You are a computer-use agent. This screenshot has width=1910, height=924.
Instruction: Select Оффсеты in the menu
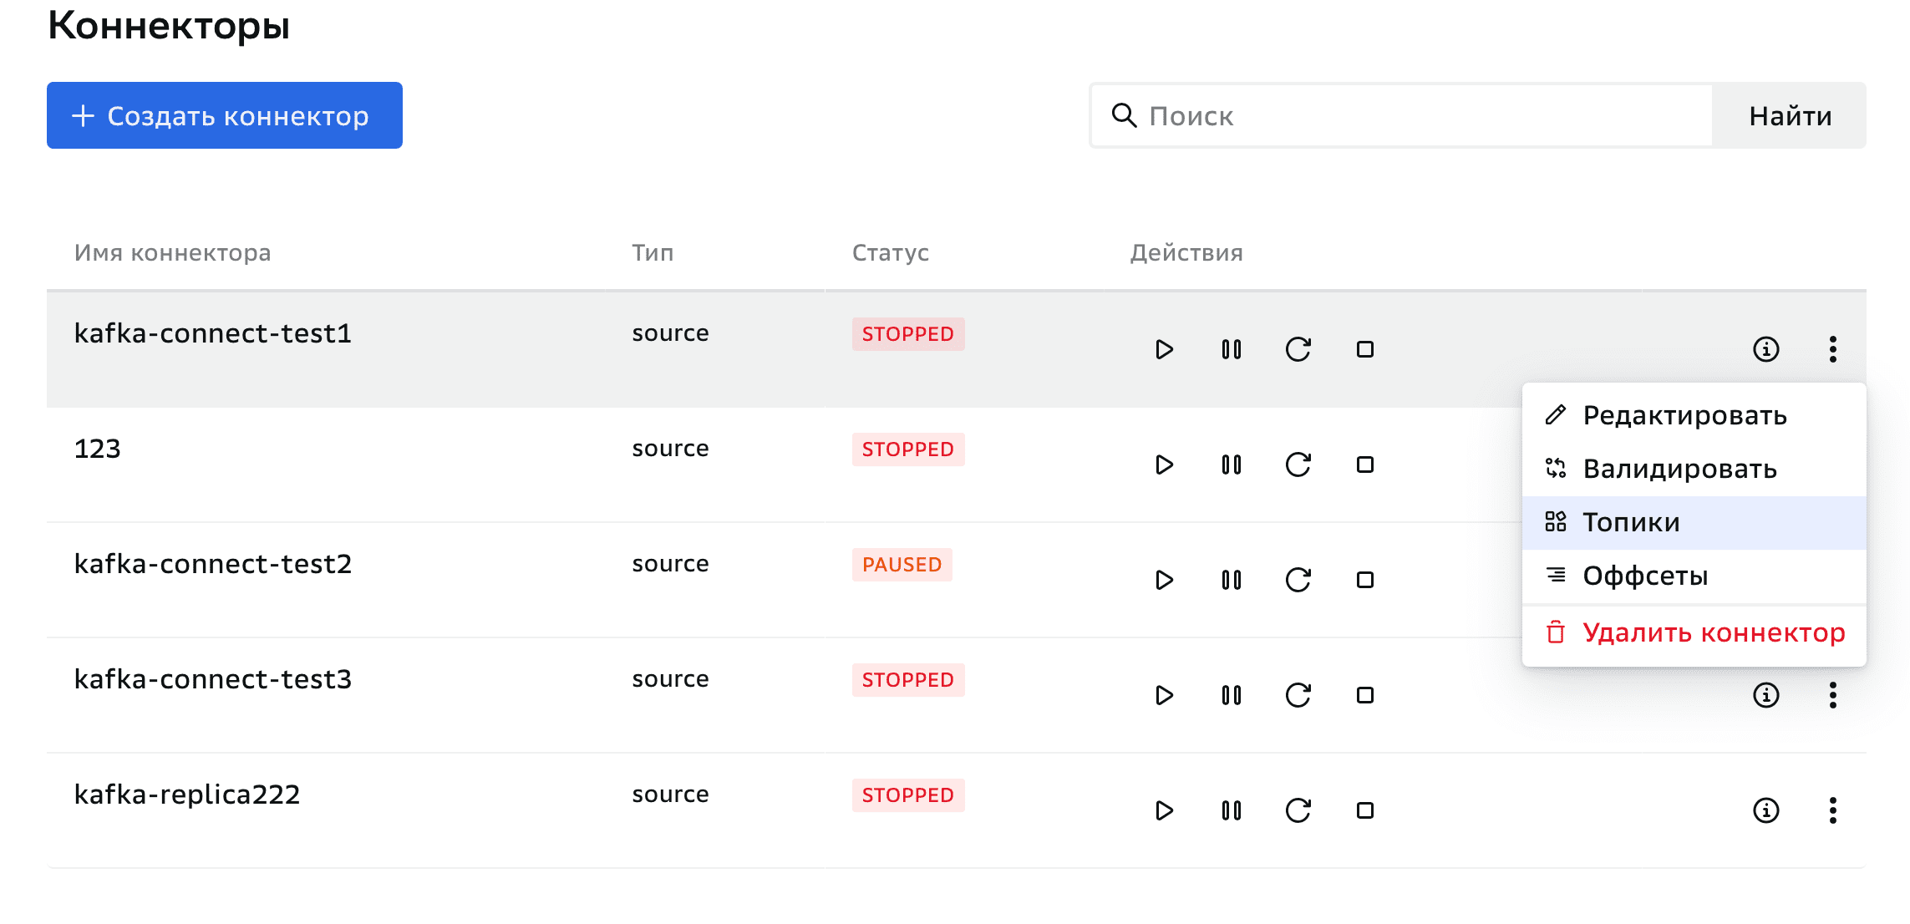pos(1644,576)
